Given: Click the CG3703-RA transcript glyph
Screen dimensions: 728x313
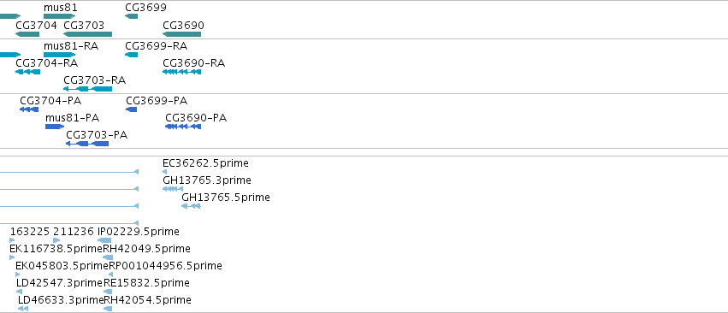Looking at the screenshot, I should coord(88,89).
